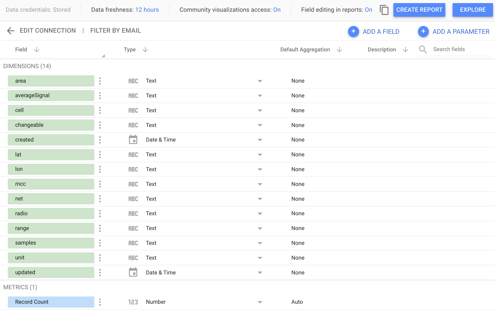Change data freshness 12 hours setting

tap(147, 10)
